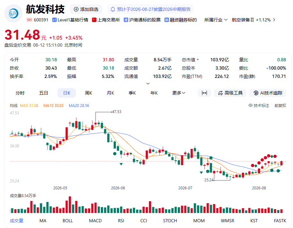This screenshot has height=228, width=293.
Task: Click the MA5 31.08 legend label
Action: click(29, 105)
